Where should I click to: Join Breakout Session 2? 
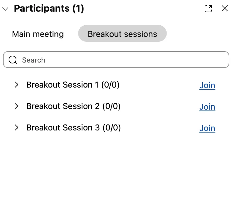207,107
